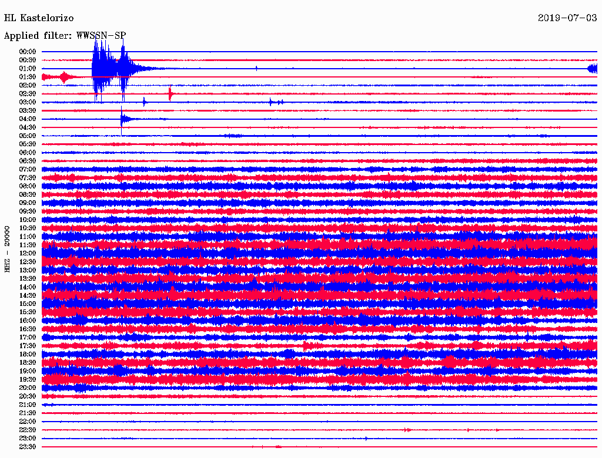Click the '03:30' time label
The width and height of the screenshot is (602, 458).
click(x=28, y=111)
